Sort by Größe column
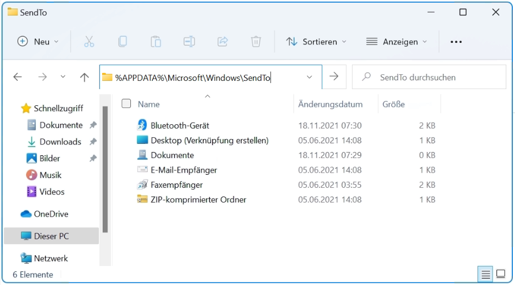This screenshot has width=515, height=285. tap(393, 104)
